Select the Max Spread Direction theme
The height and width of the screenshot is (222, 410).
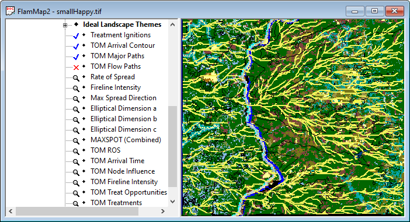(x=123, y=98)
